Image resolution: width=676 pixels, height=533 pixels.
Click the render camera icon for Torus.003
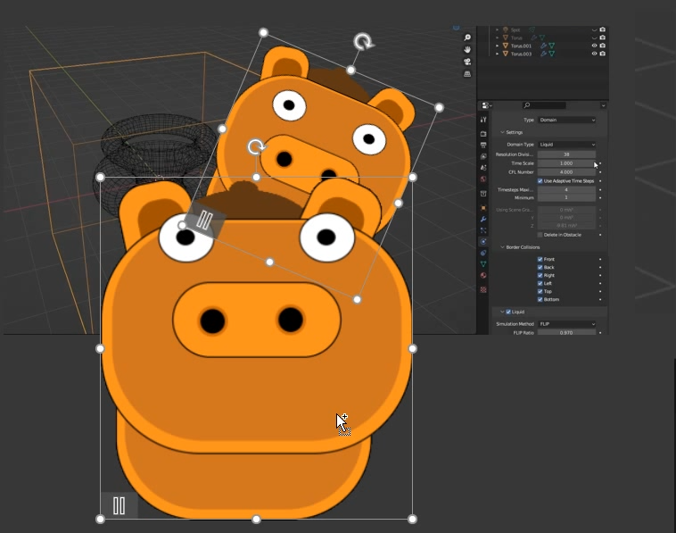click(x=603, y=54)
